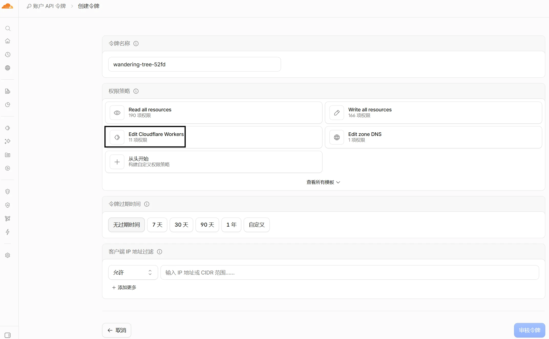Open the settings gear in sidebar
The width and height of the screenshot is (549, 339).
[x=8, y=255]
